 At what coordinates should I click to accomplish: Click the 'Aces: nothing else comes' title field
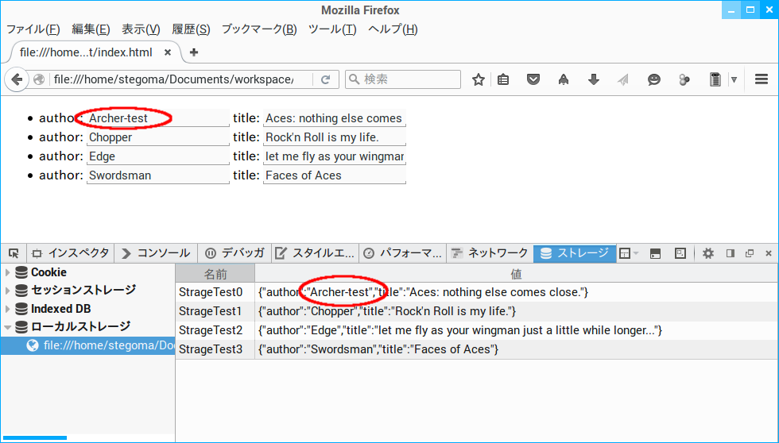pos(335,118)
